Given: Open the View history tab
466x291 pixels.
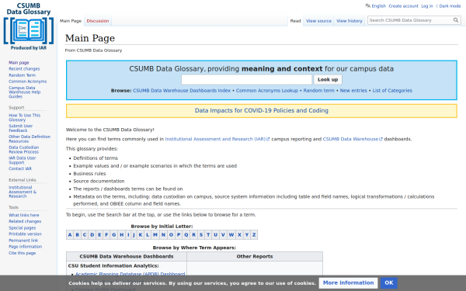Looking at the screenshot, I should pos(349,21).
